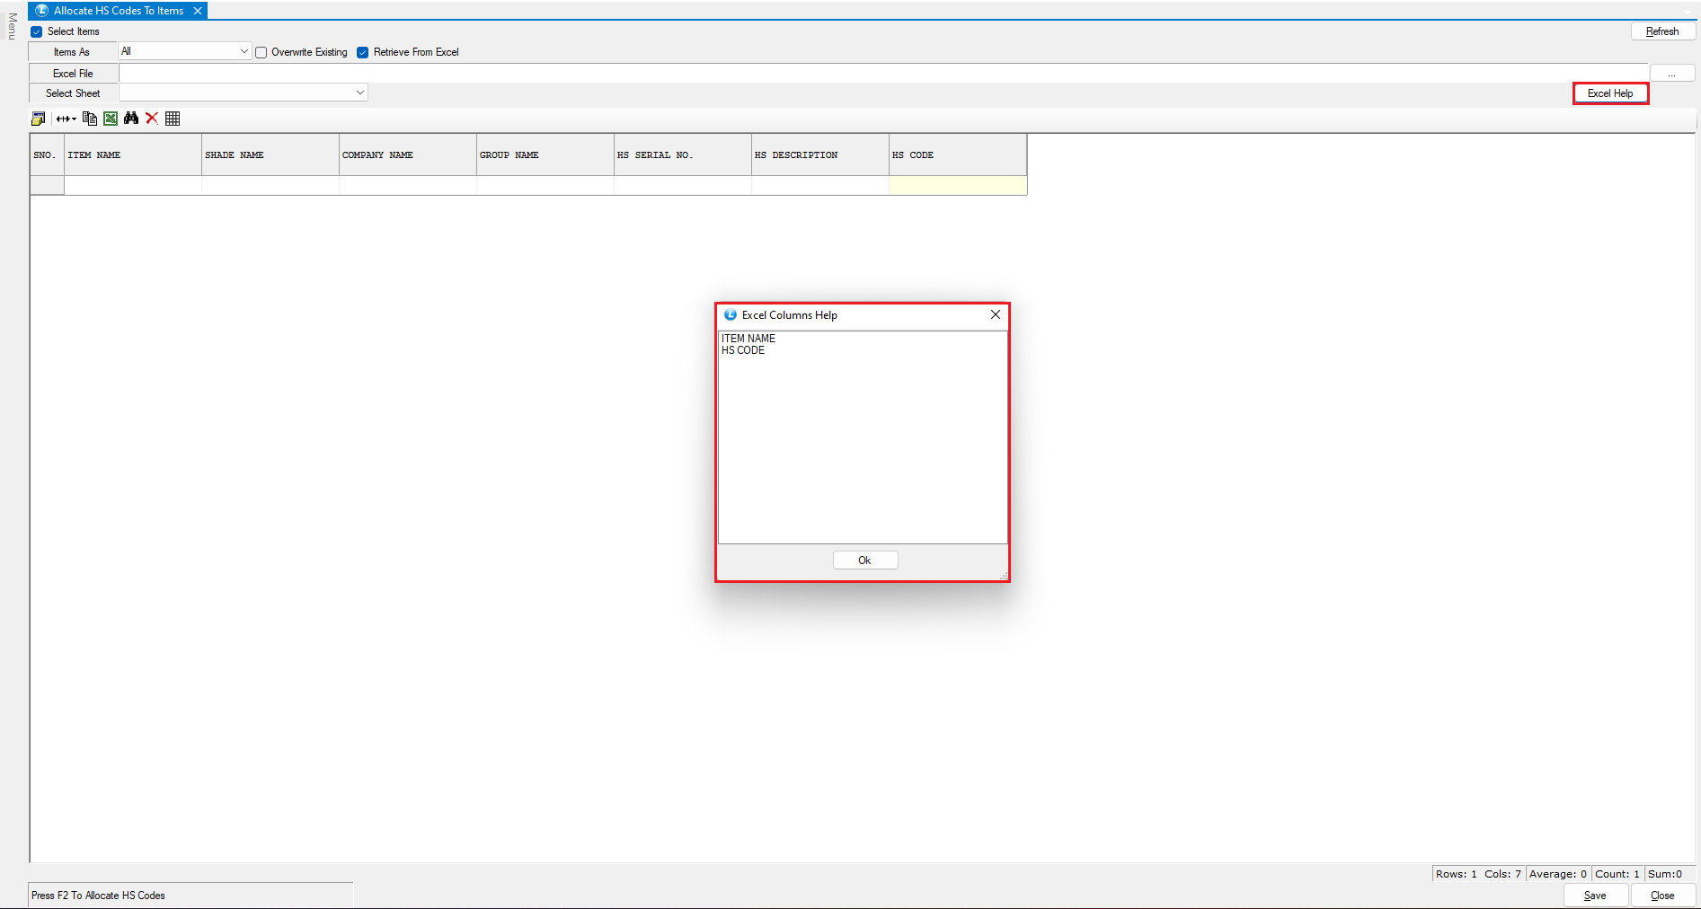Click the red X delete icon
Viewport: 1701px width, 909px height.
coord(152,119)
